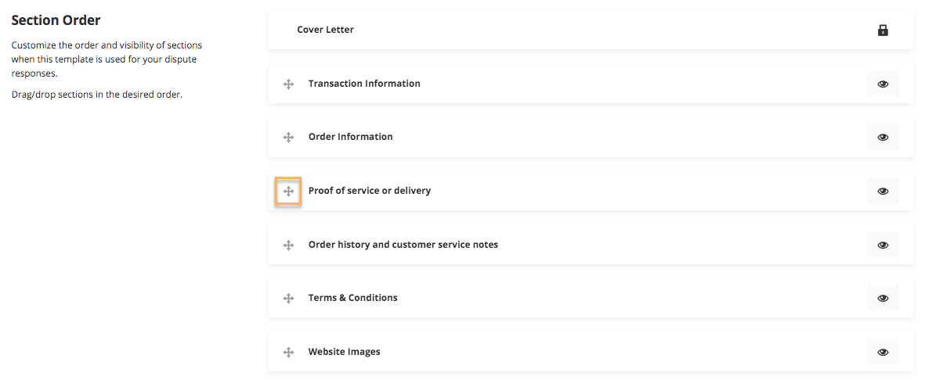
Task: Select Order history and customer service notes
Action: pyautogui.click(x=403, y=245)
